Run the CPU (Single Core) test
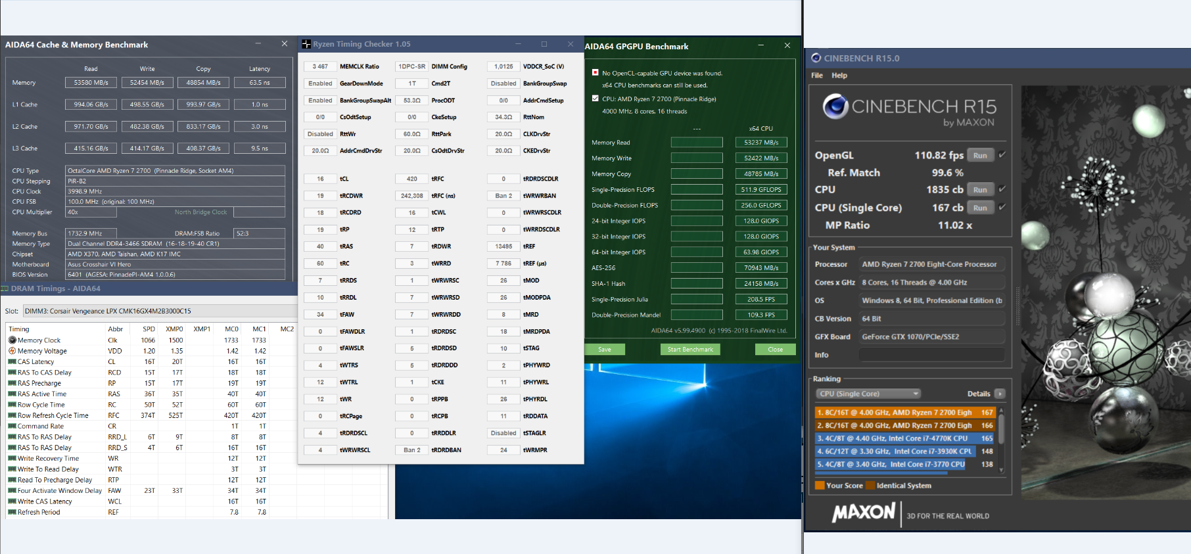Viewport: 1191px width, 554px height. [980, 208]
